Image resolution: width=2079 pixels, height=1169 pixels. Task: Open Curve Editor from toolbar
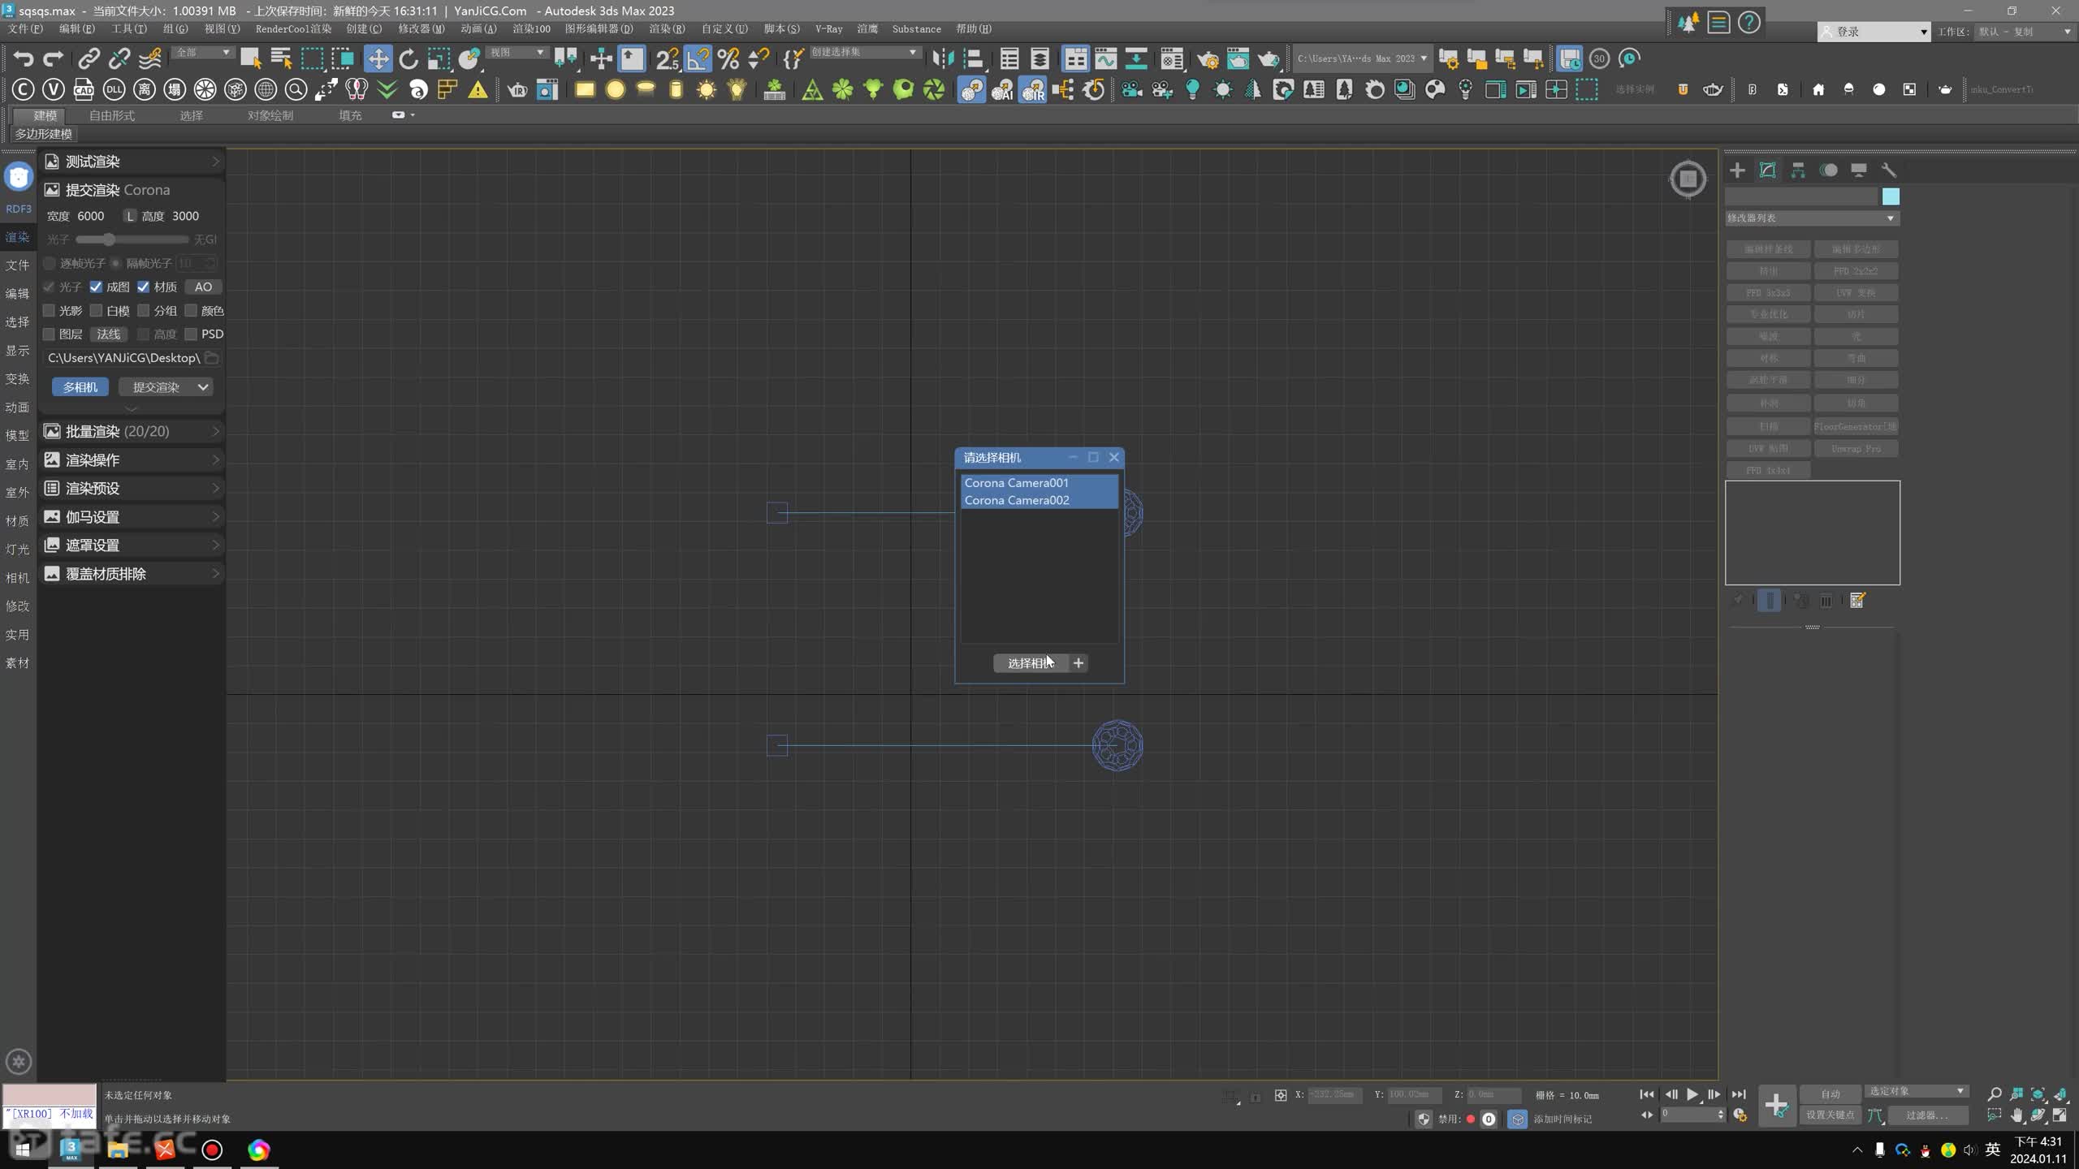[x=1105, y=58]
